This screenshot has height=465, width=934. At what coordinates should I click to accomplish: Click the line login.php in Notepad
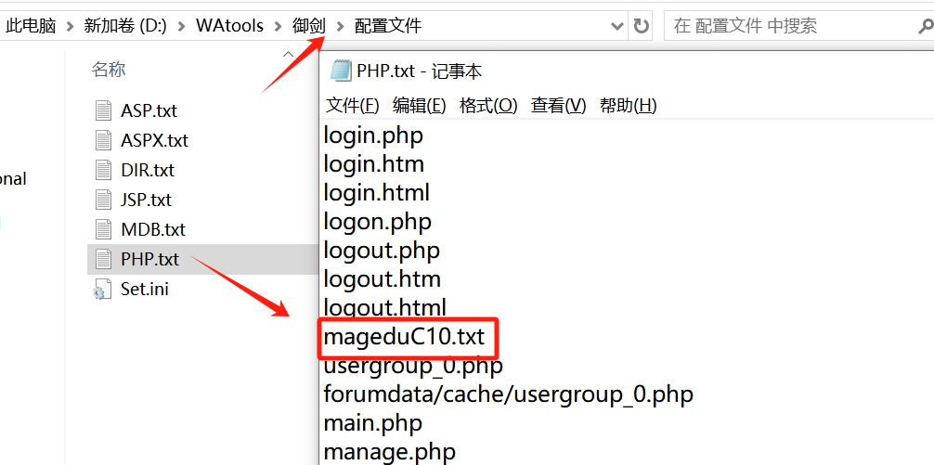tap(373, 136)
